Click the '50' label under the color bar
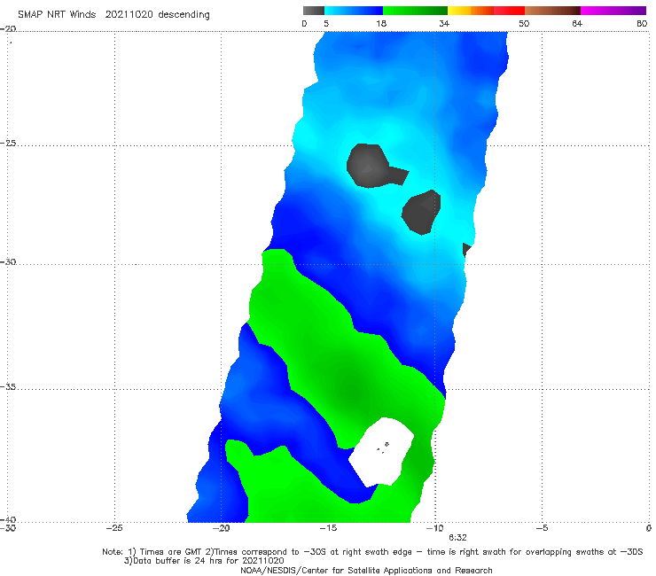This screenshot has height=576, width=656. (524, 24)
